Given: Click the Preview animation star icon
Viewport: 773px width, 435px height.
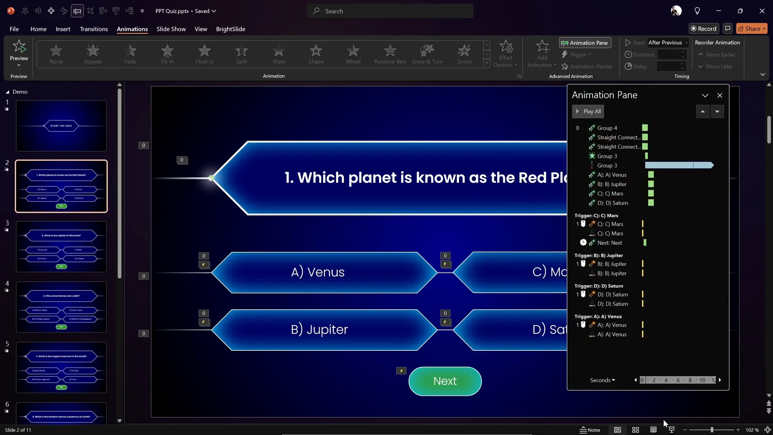Looking at the screenshot, I should (19, 47).
